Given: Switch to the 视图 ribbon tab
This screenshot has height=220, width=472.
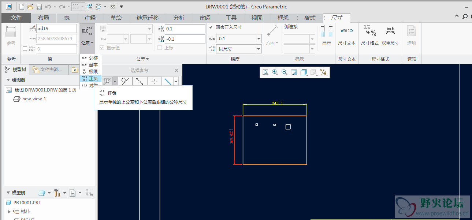Looking at the screenshot, I should (257, 18).
